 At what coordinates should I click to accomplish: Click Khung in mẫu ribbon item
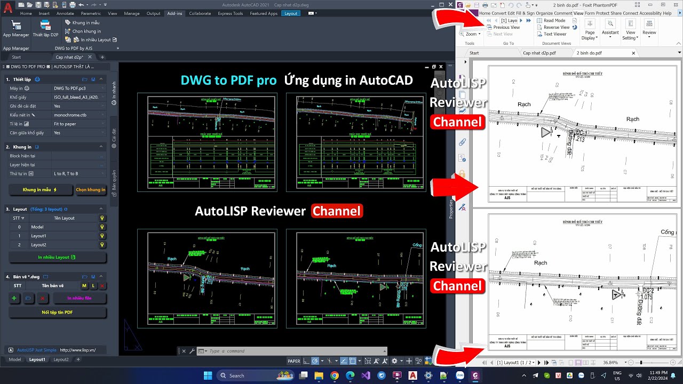[x=82, y=23]
